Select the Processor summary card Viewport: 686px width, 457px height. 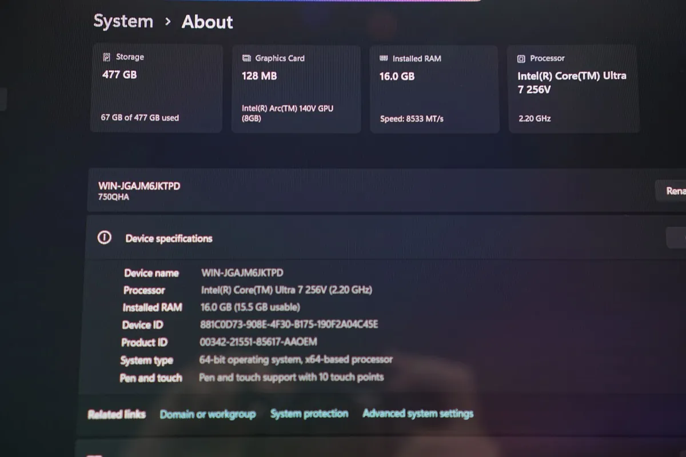click(x=572, y=89)
